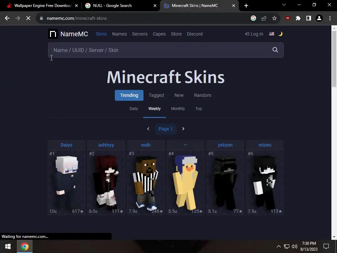This screenshot has width=337, height=253.
Task: Open a new browser tab
Action: [246, 6]
